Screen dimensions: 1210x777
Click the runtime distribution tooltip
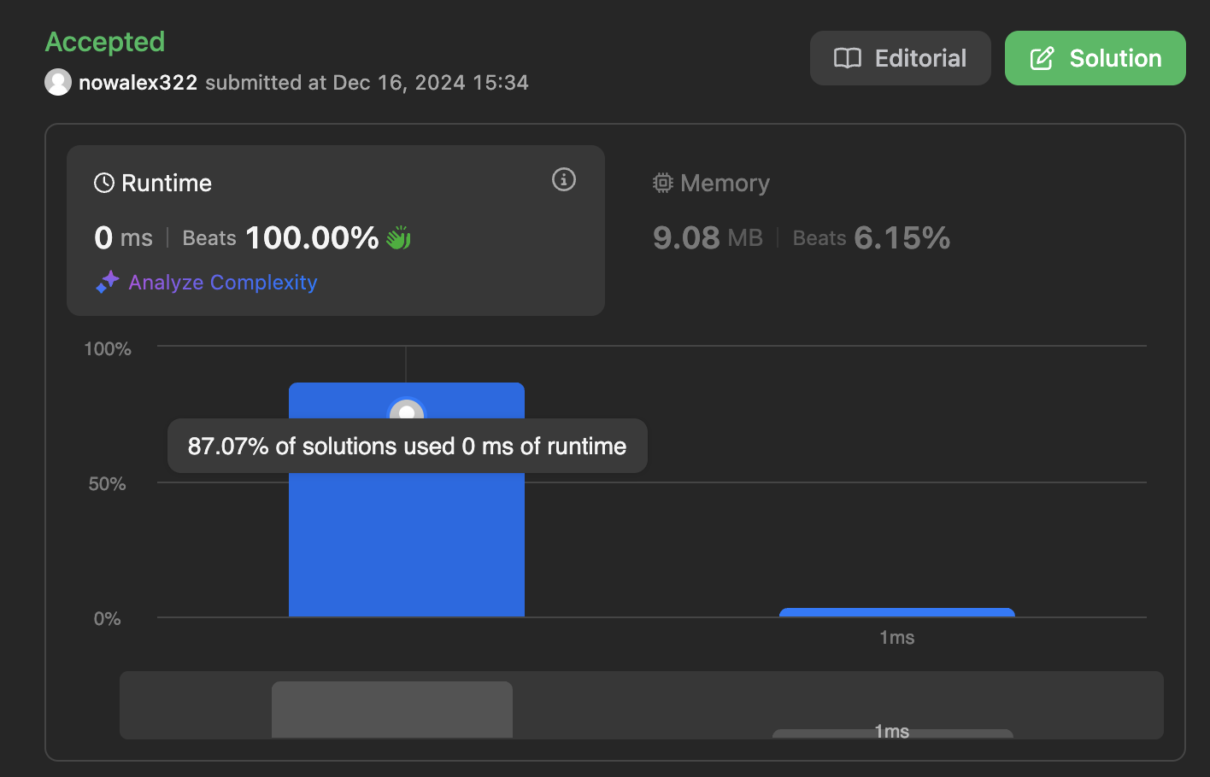[406, 446]
